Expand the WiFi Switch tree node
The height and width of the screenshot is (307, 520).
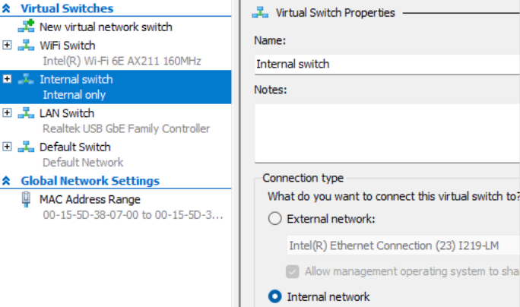click(8, 46)
